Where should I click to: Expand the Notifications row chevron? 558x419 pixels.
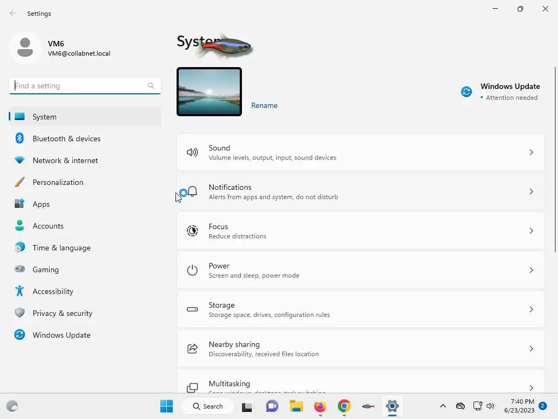(531, 191)
